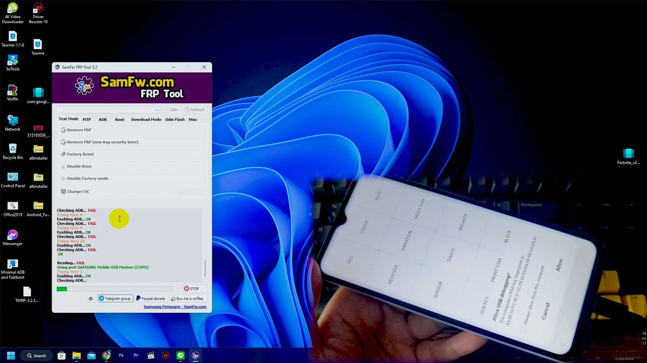Switch to Odin Flash tab
The height and width of the screenshot is (363, 647).
(x=175, y=119)
